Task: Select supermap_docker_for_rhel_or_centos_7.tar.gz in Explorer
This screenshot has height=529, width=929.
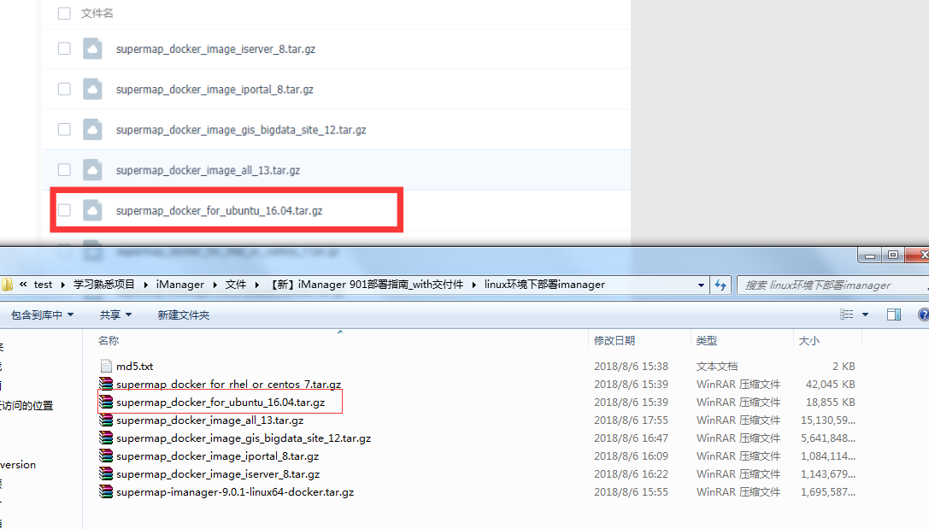Action: (229, 384)
